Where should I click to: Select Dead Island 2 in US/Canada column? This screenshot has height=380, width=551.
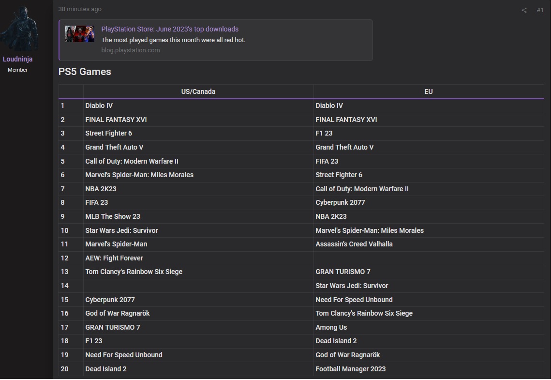106,369
